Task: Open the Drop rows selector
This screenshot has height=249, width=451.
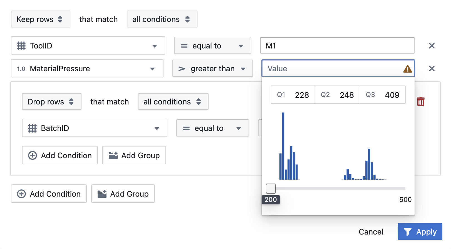Action: [51, 102]
